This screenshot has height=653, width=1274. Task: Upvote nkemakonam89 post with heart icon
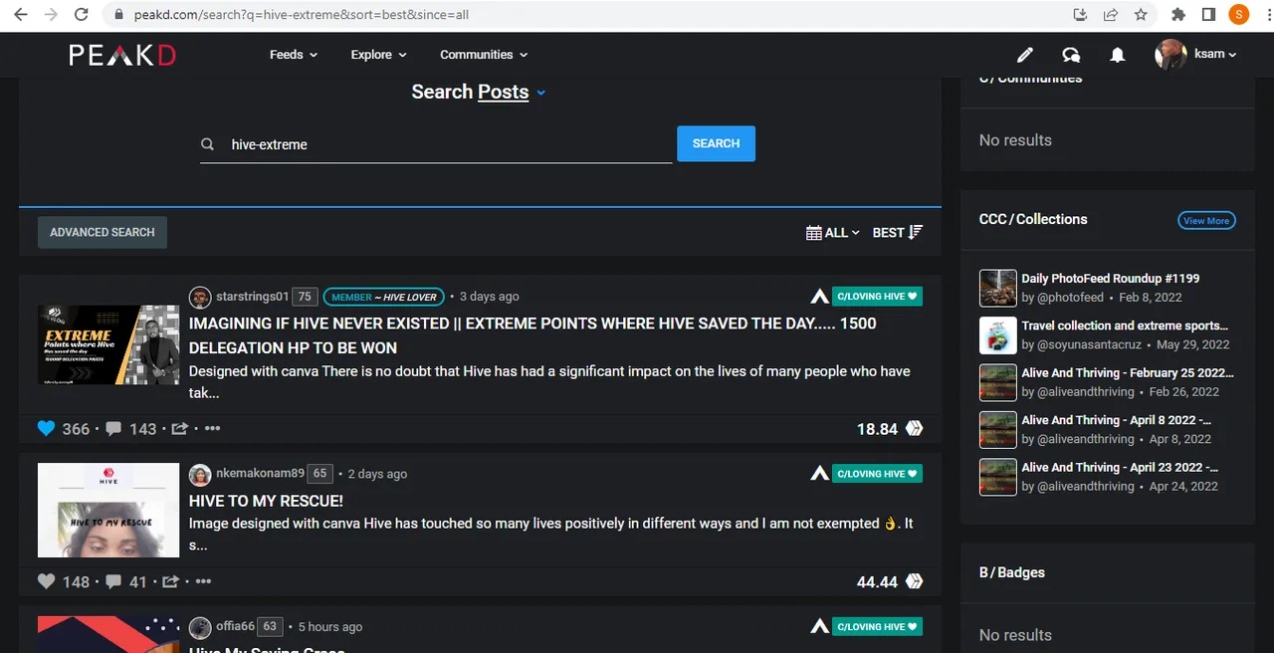pyautogui.click(x=46, y=581)
